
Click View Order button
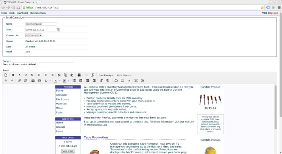[68, 151]
